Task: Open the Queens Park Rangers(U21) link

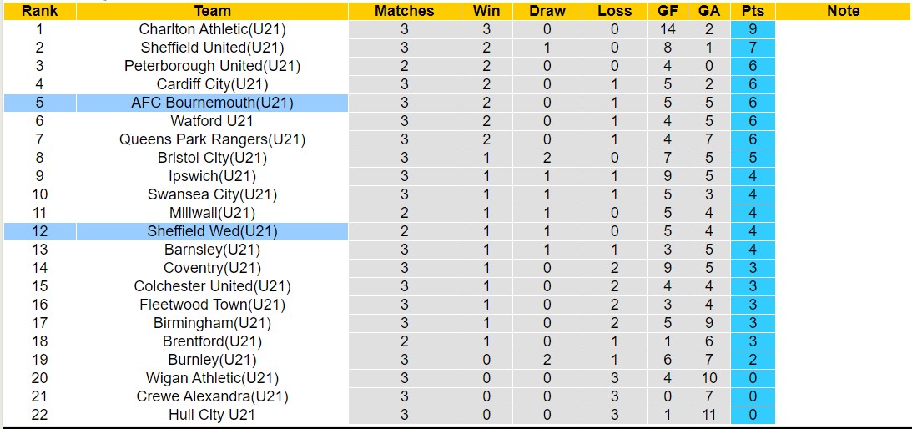Action: [212, 139]
